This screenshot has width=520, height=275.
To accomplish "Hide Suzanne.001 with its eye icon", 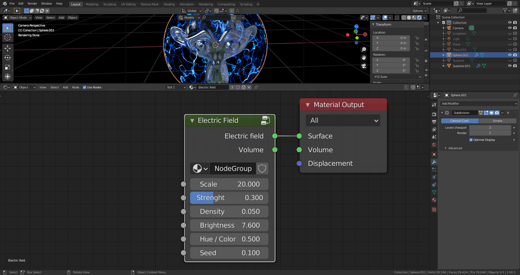I will point(510,66).
